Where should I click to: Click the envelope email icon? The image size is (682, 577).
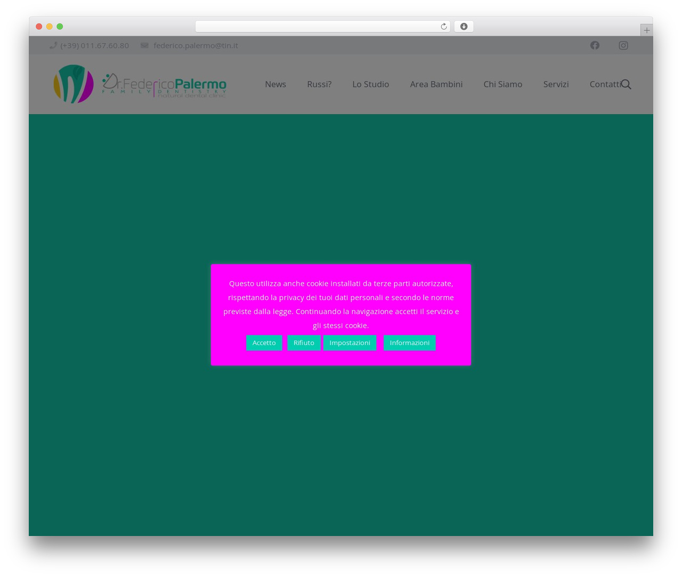click(144, 45)
